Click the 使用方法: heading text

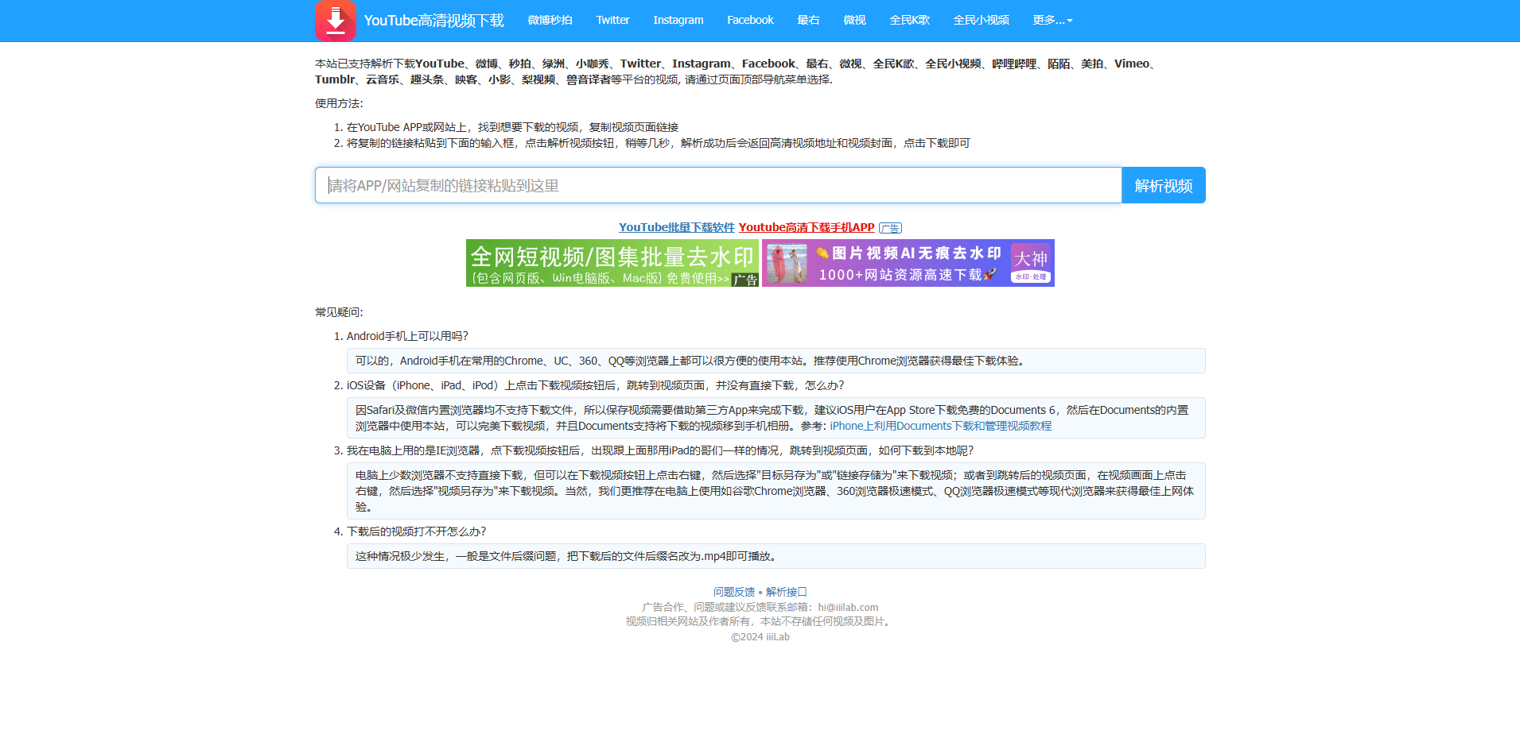click(339, 103)
